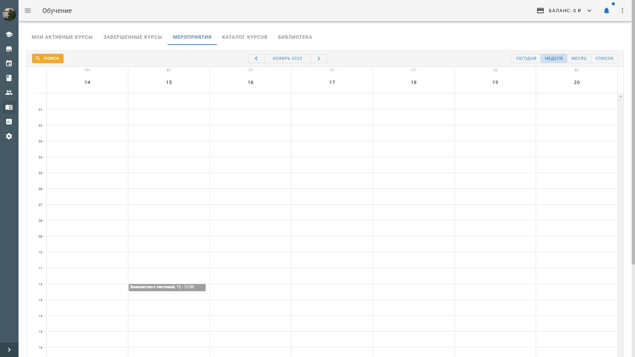The height and width of the screenshot is (357, 635).
Task: Switch calendar to Неделя view
Action: tap(554, 59)
